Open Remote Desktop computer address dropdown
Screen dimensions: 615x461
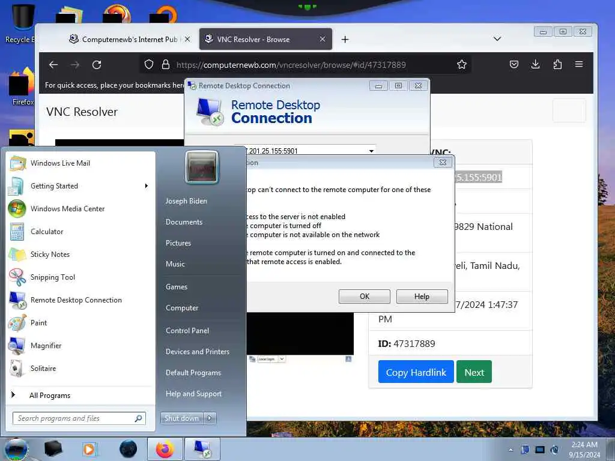click(371, 151)
